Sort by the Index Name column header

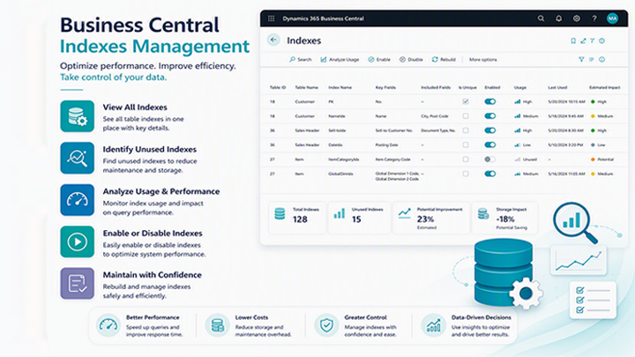tap(340, 87)
